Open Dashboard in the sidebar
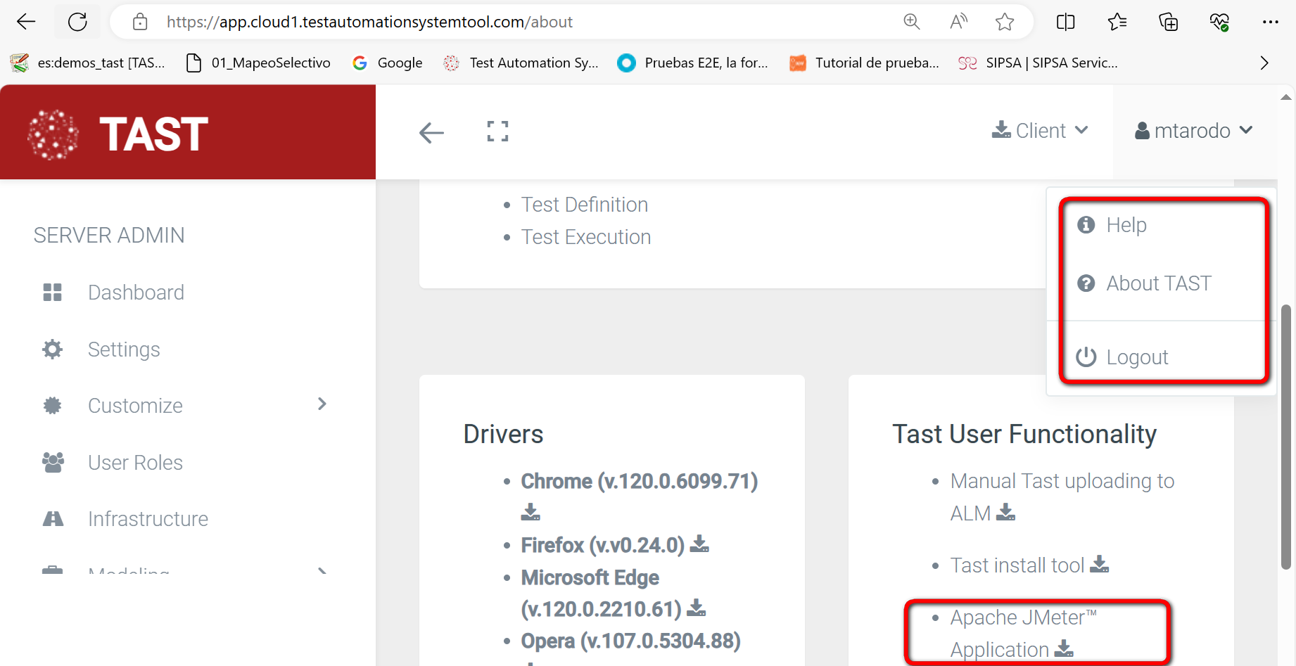Screen dimensions: 1296x666 coord(136,293)
